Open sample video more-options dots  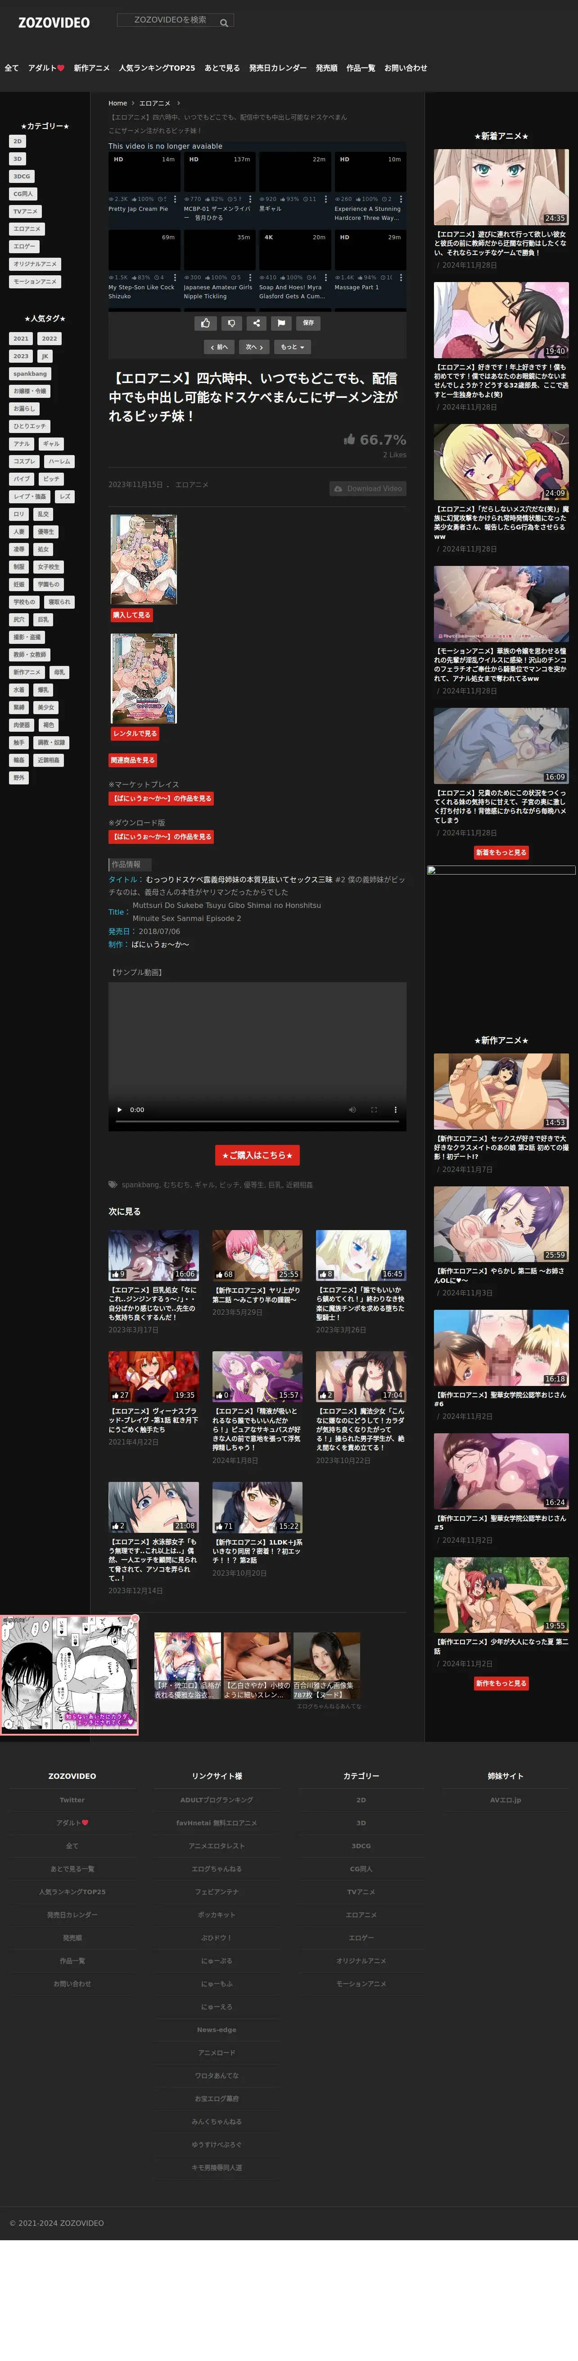pyautogui.click(x=396, y=1110)
